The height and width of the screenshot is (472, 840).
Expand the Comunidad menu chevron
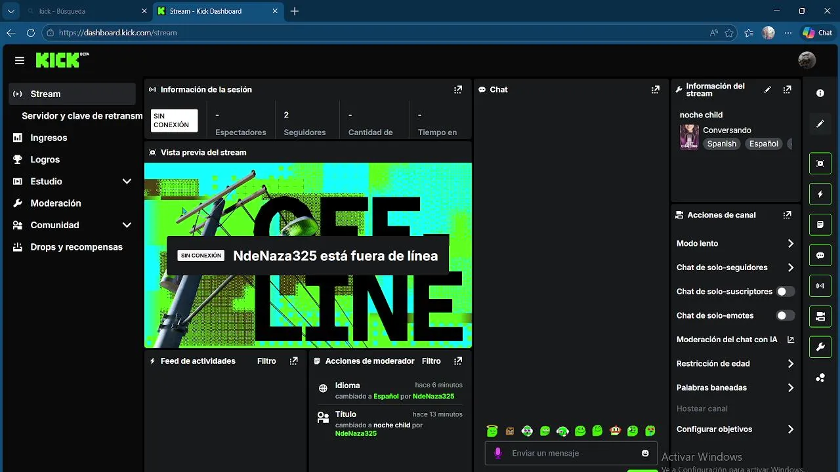tap(127, 225)
